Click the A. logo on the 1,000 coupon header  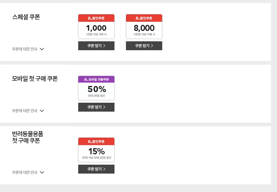pyautogui.click(x=90, y=18)
